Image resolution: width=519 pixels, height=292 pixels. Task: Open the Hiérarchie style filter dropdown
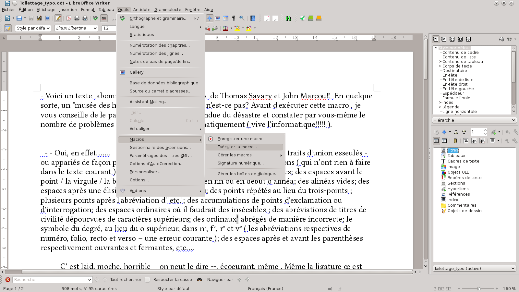point(474,120)
